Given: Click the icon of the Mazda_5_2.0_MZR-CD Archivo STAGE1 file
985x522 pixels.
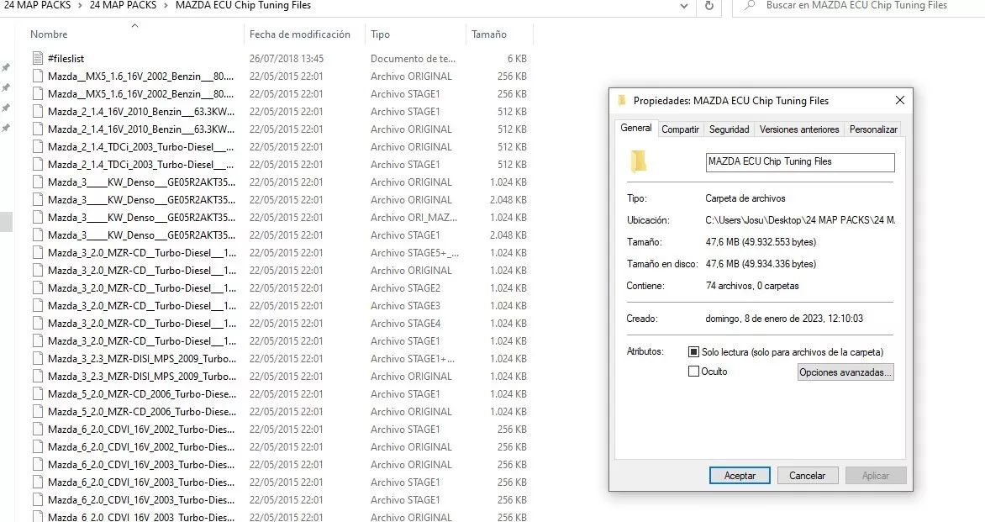Looking at the screenshot, I should [x=39, y=394].
